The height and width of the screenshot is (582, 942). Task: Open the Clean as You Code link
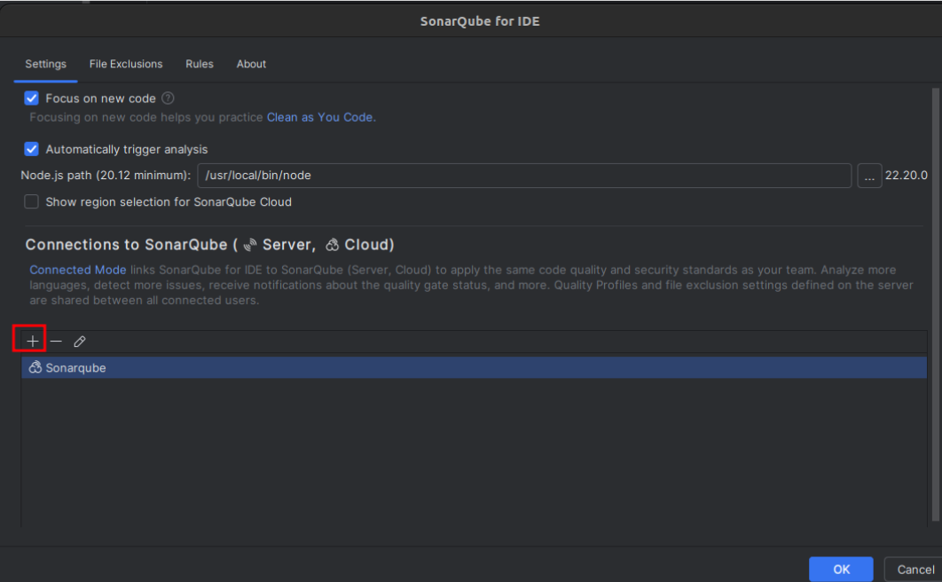(319, 117)
